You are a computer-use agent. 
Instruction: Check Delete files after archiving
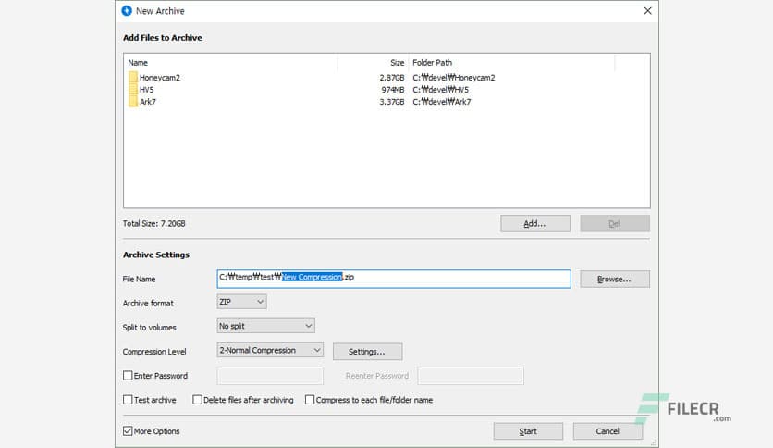point(197,400)
